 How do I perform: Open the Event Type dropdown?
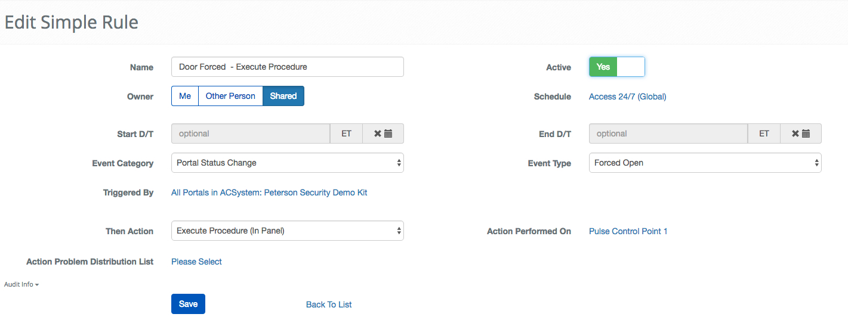point(705,163)
